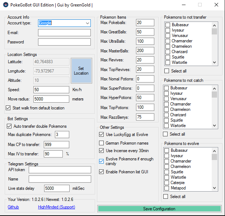Toggle Evolve Pokemons if enough candy
The height and width of the screenshot is (216, 225).
pyautogui.click(x=102, y=161)
